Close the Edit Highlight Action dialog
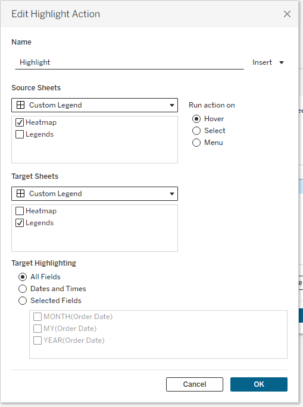Viewport: 303px width, 407px height. [287, 14]
